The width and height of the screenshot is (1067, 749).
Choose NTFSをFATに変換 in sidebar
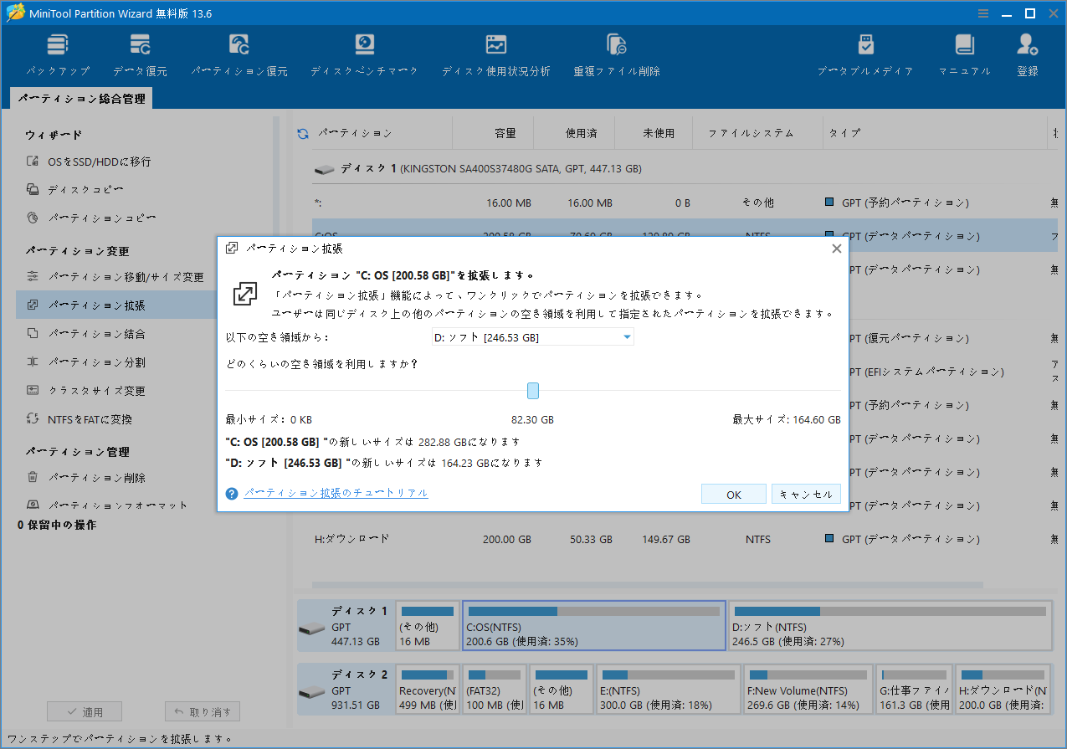coord(79,419)
